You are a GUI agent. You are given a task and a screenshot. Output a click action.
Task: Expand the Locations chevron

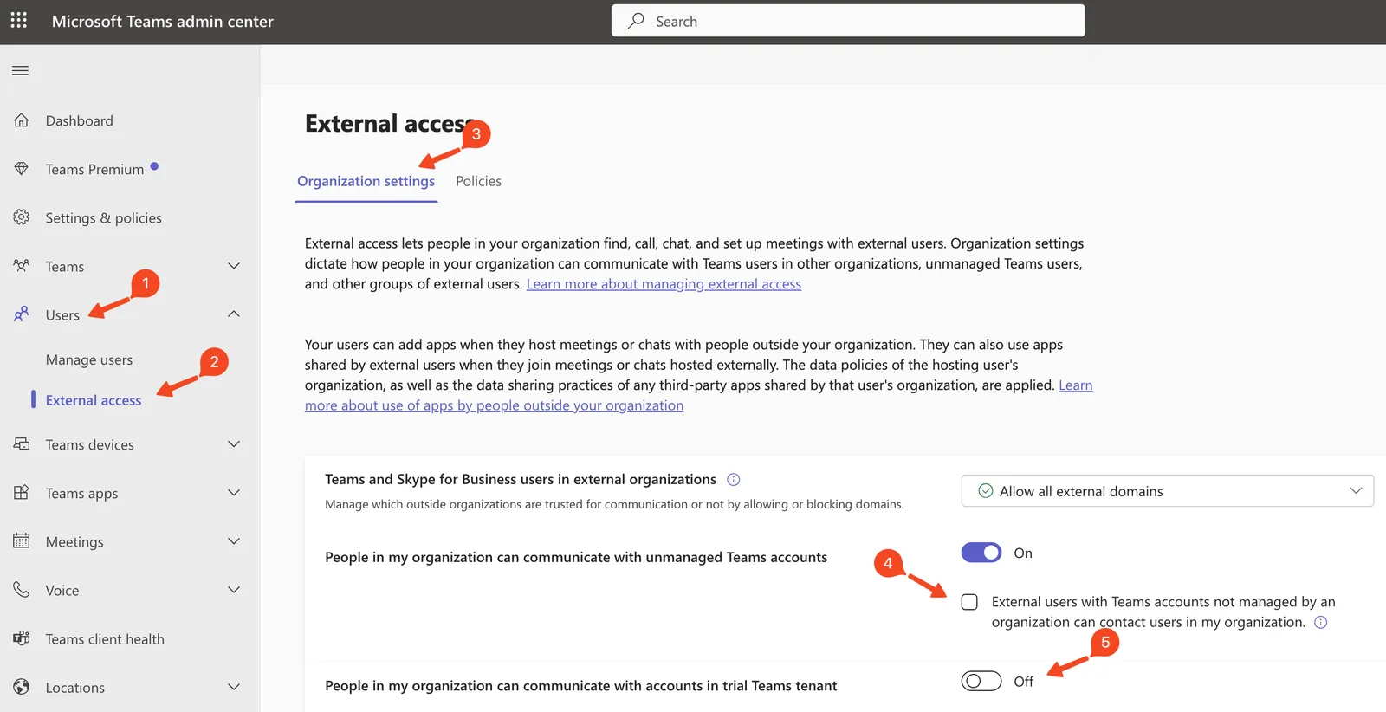coord(234,687)
